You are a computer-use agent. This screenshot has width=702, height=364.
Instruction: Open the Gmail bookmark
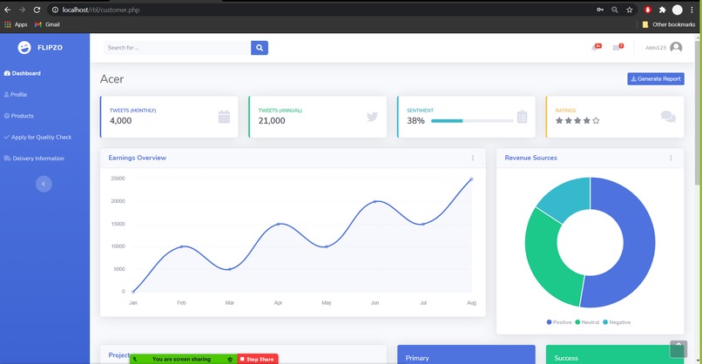point(47,24)
